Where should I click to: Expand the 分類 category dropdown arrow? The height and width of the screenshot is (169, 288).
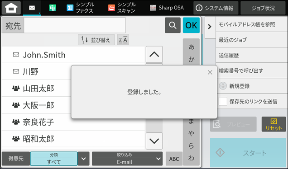click(84, 159)
